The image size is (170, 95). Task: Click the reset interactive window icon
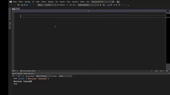pyautogui.click(x=16, y=76)
